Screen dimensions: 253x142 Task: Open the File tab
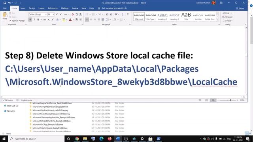click(x=5, y=8)
